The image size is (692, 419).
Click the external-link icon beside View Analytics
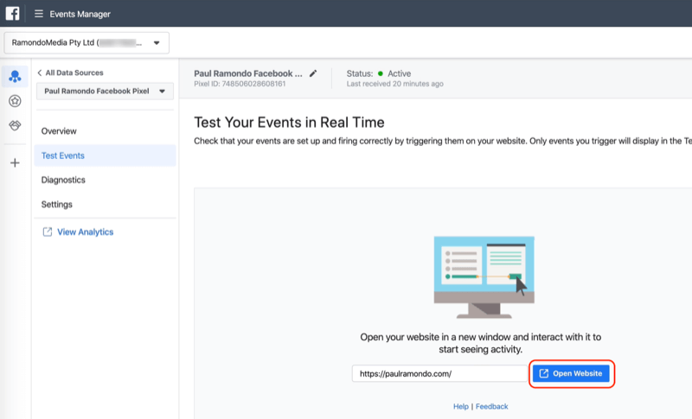pyautogui.click(x=48, y=232)
